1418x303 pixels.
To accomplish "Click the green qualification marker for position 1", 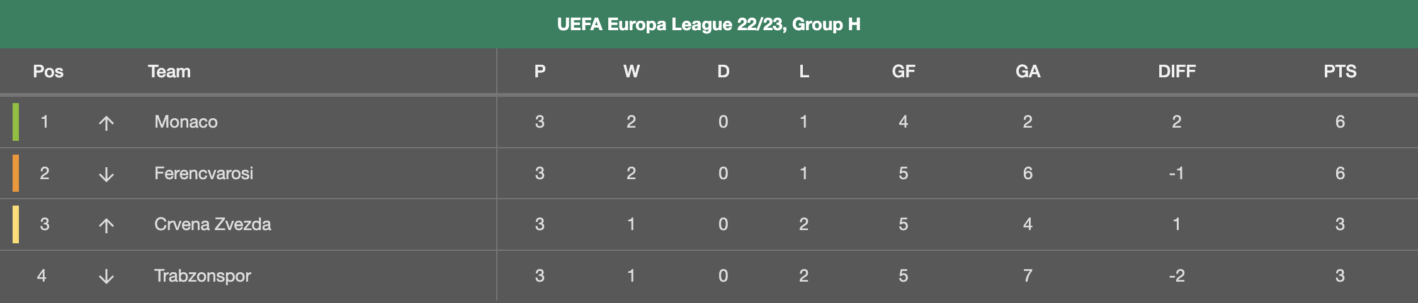I will coord(16,122).
